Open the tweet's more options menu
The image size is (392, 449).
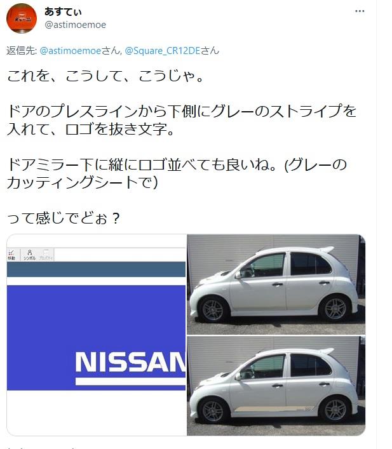[x=360, y=11]
